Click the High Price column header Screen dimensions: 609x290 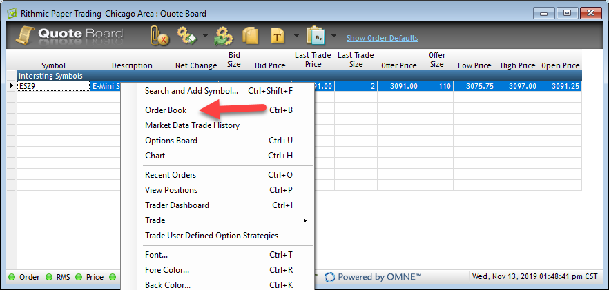tap(518, 65)
